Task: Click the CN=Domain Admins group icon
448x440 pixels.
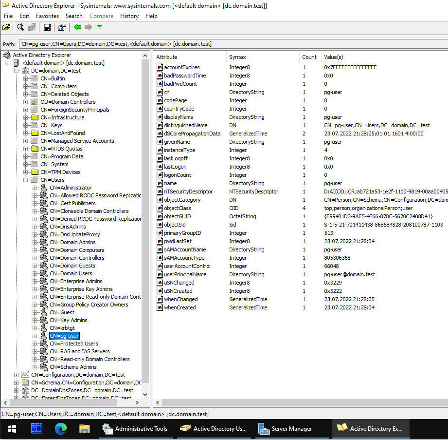Action: [44, 242]
